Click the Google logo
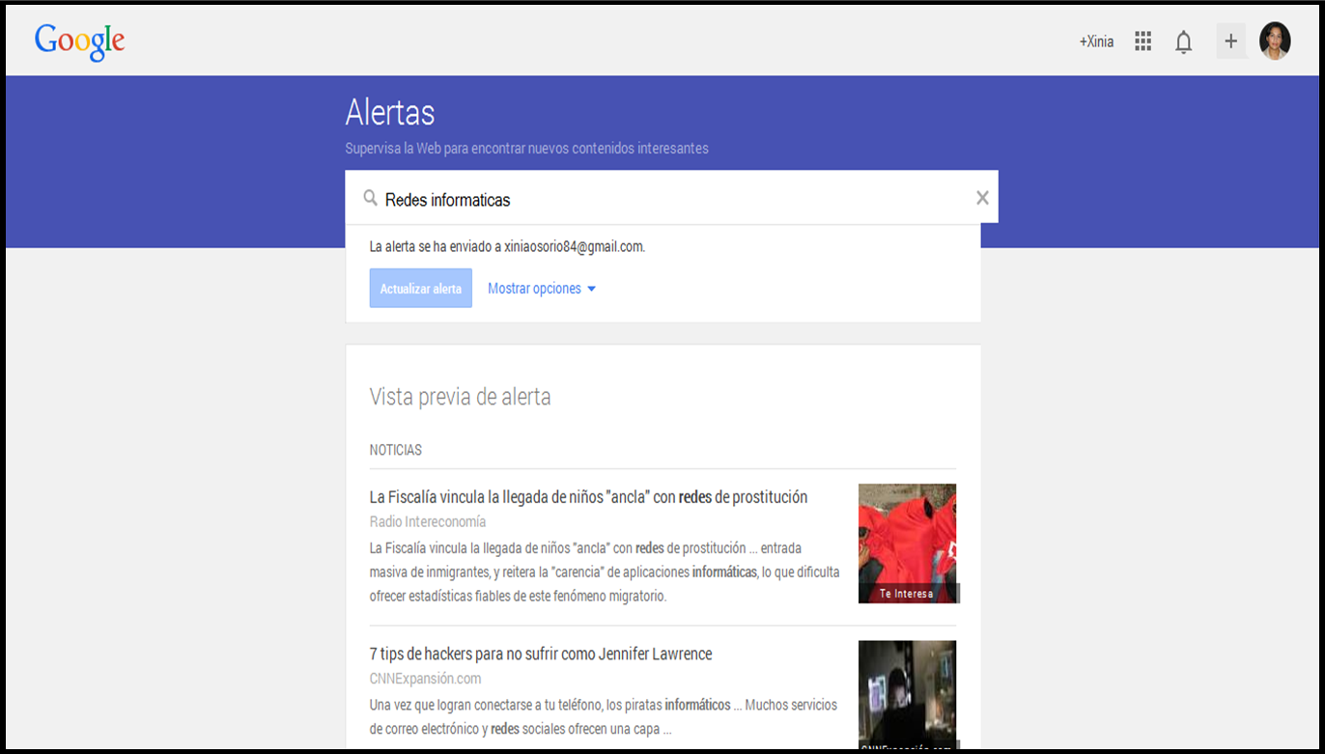 (79, 42)
